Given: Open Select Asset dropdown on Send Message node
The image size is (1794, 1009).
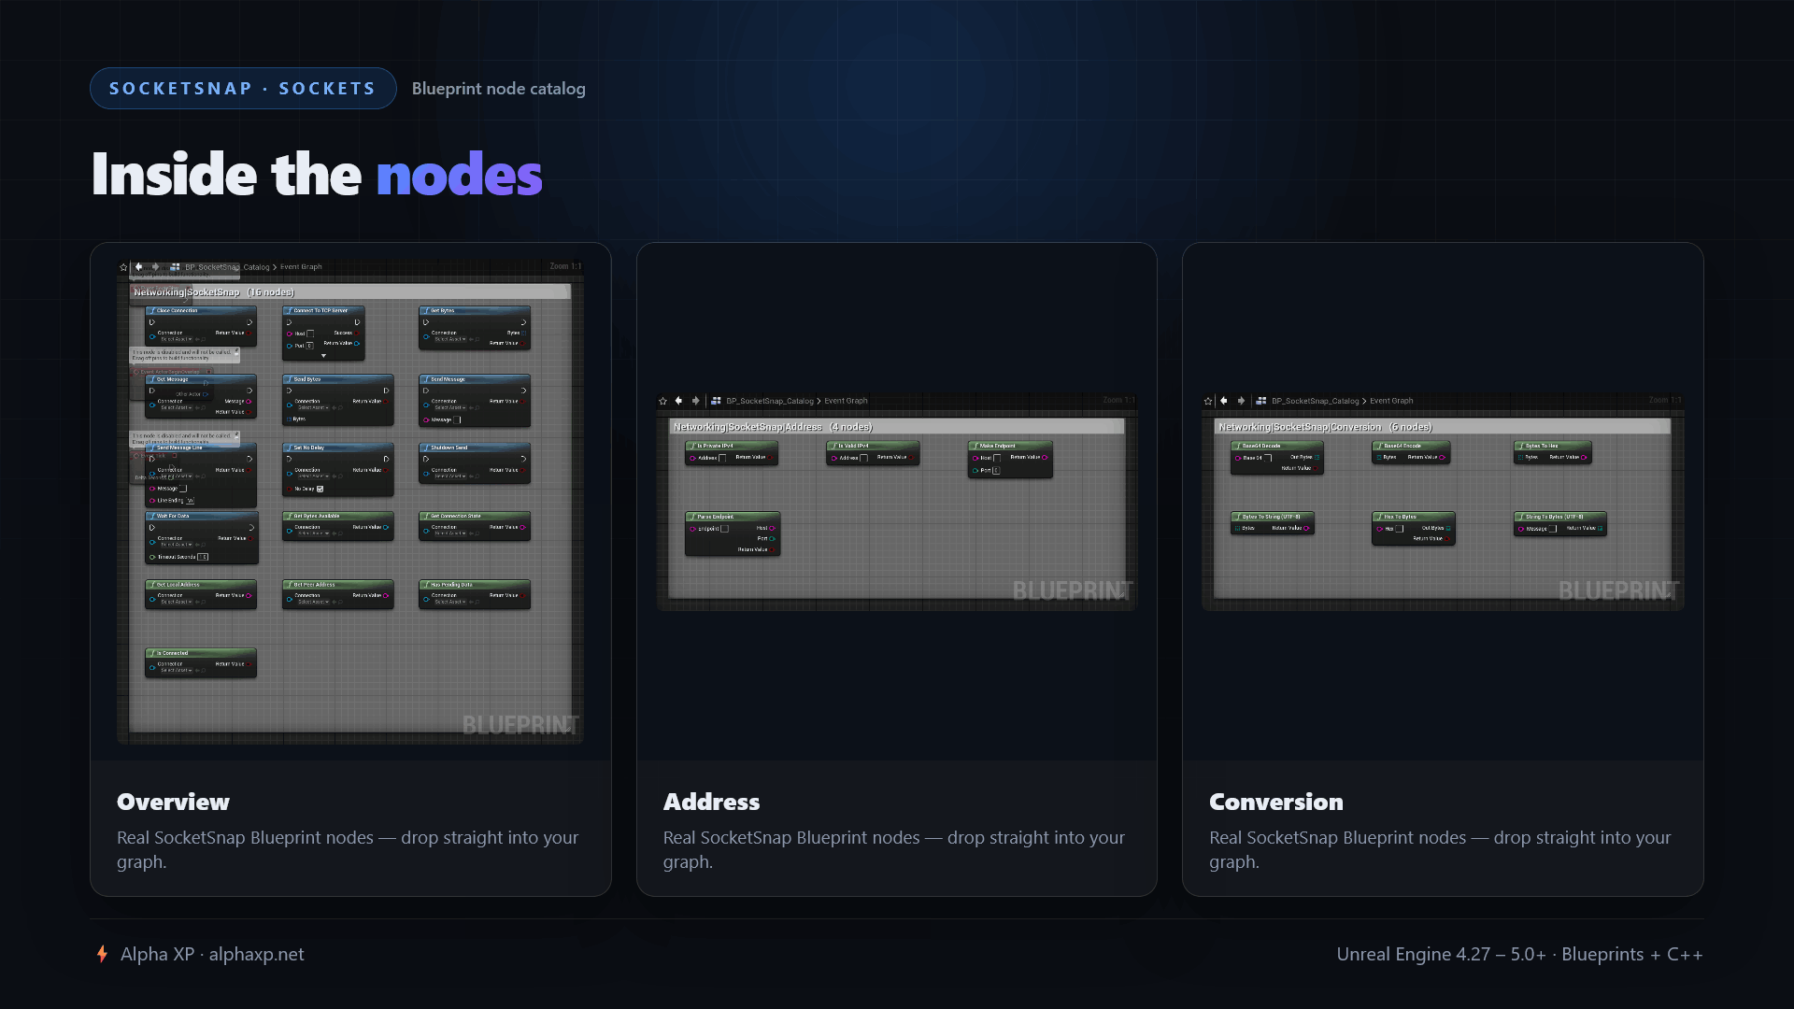Looking at the screenshot, I should (x=450, y=408).
